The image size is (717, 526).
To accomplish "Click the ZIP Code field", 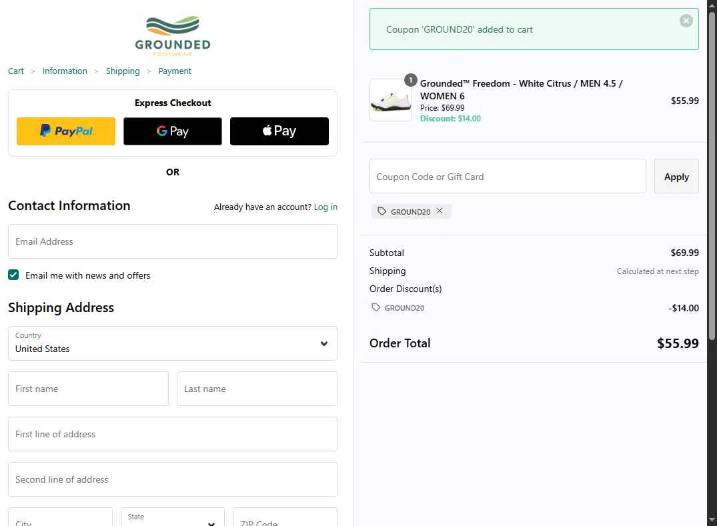I will 285,517.
